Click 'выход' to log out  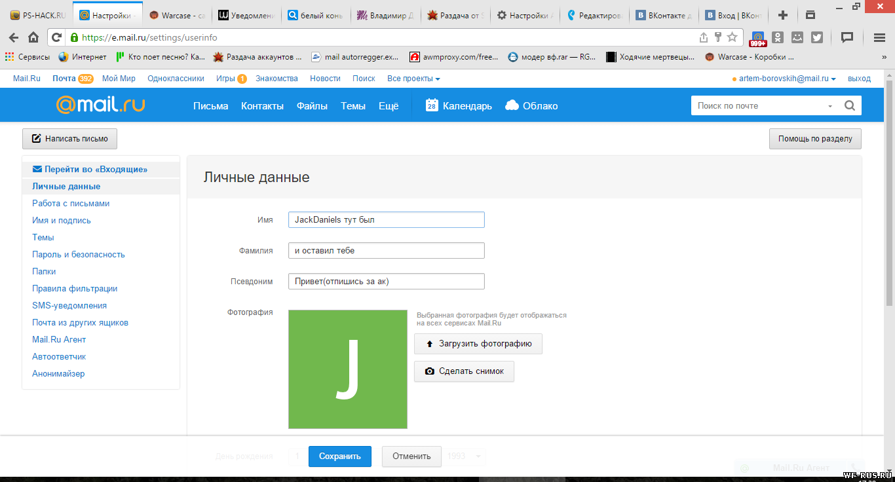[859, 79]
